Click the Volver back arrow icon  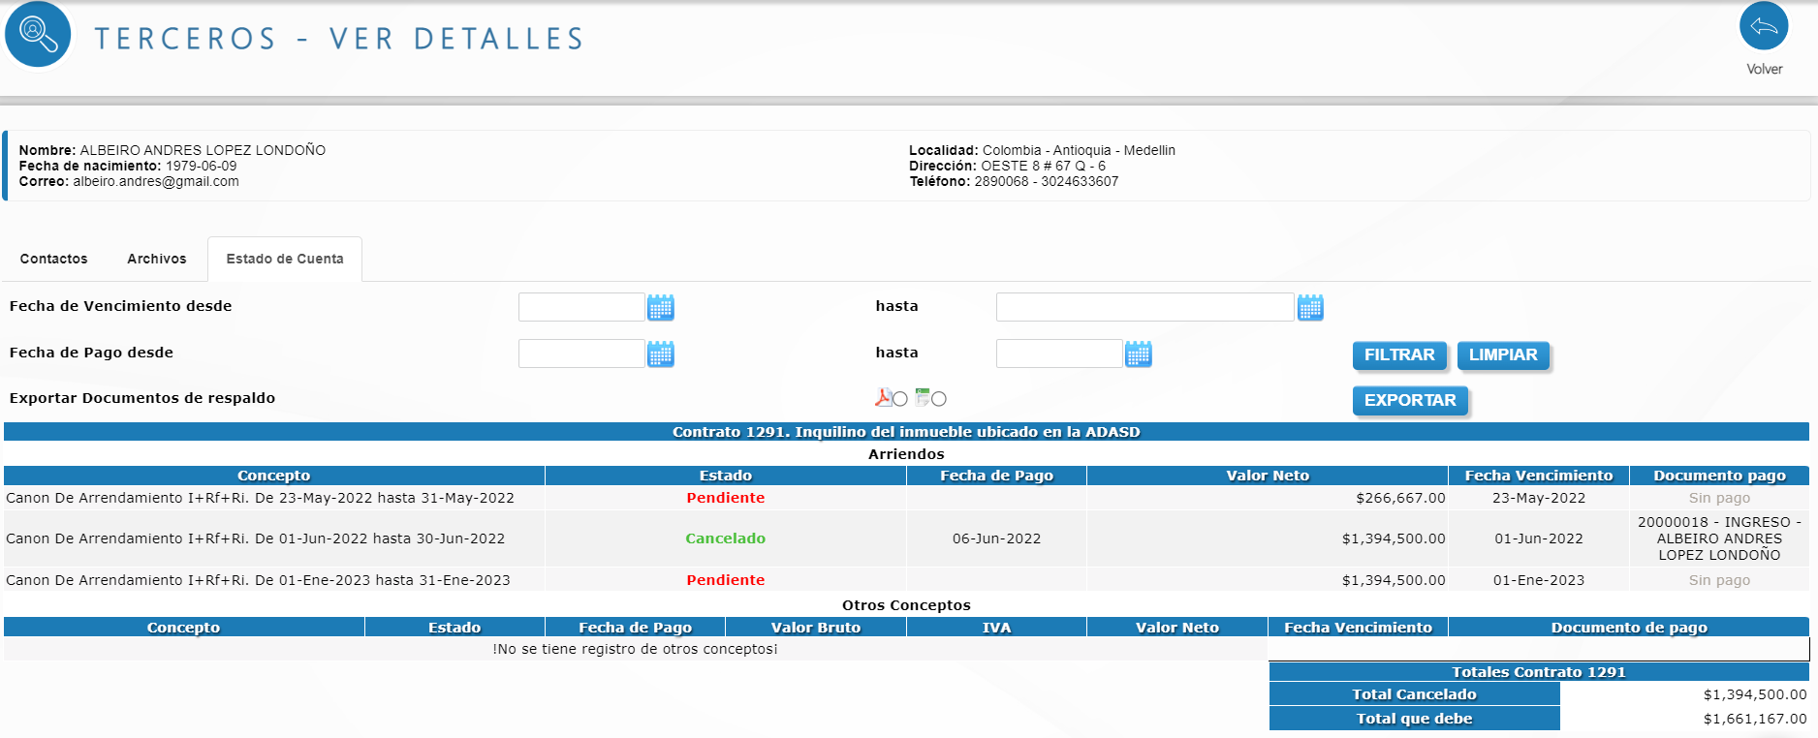pyautogui.click(x=1763, y=26)
